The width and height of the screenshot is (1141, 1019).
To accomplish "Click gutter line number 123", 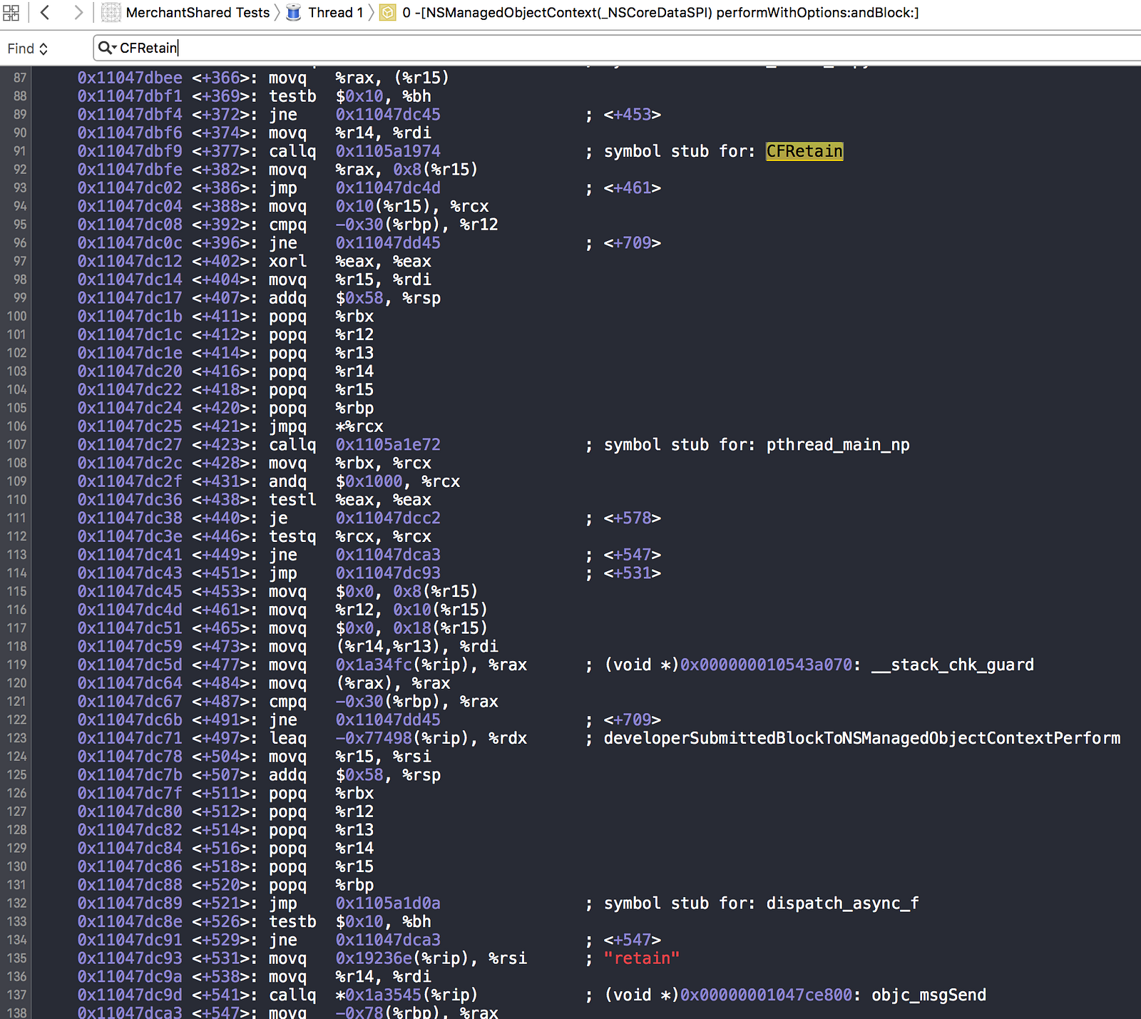I will coord(17,739).
